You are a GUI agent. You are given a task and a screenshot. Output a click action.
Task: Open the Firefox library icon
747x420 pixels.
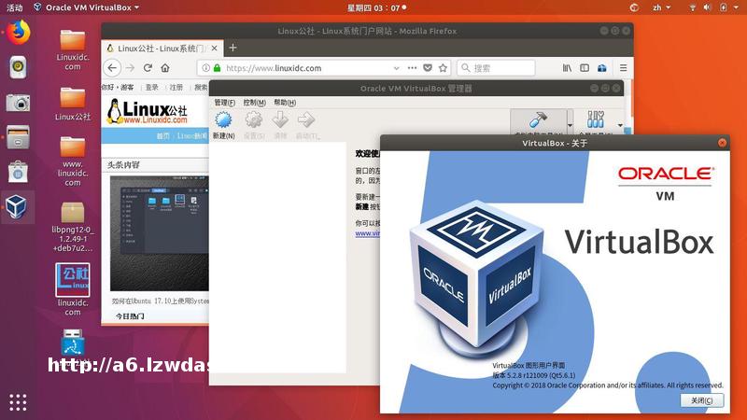(567, 68)
